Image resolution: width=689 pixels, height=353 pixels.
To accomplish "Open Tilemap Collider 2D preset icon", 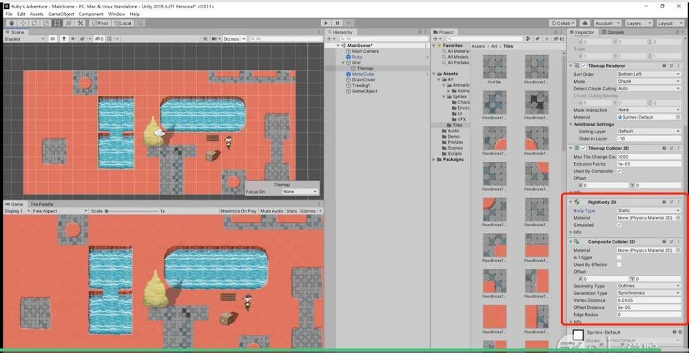I will (x=671, y=148).
